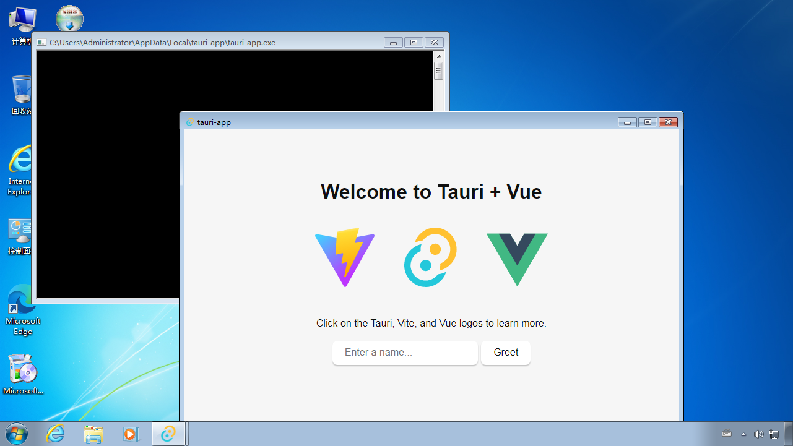Focus the 'Enter a name...' field
Screen dimensions: 793x446
coord(405,353)
